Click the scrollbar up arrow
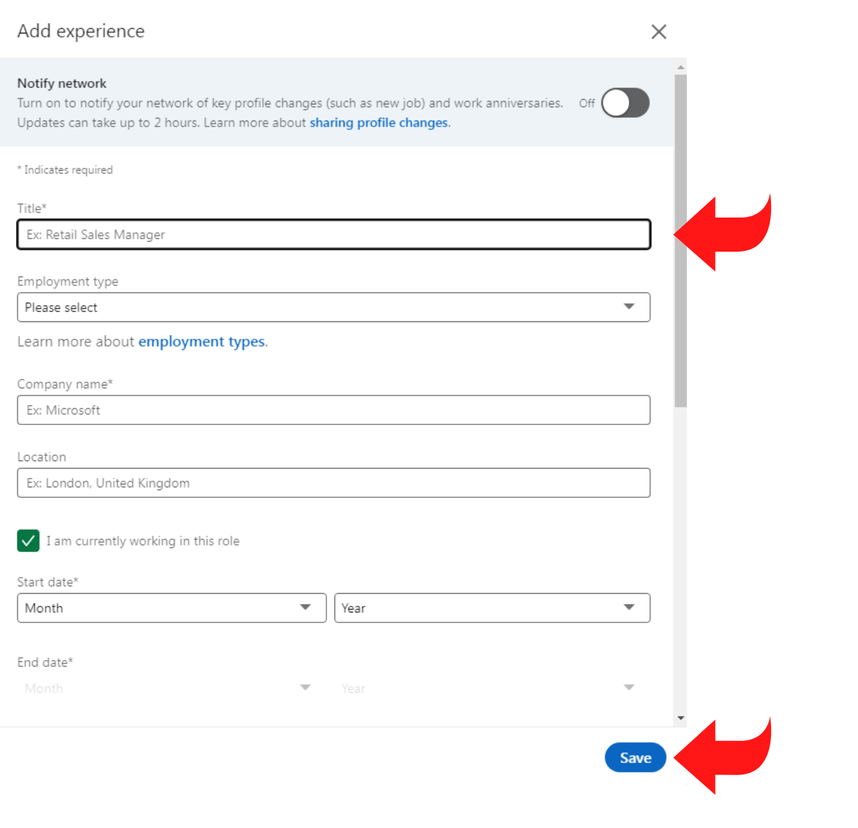The height and width of the screenshot is (828, 858). [x=680, y=65]
